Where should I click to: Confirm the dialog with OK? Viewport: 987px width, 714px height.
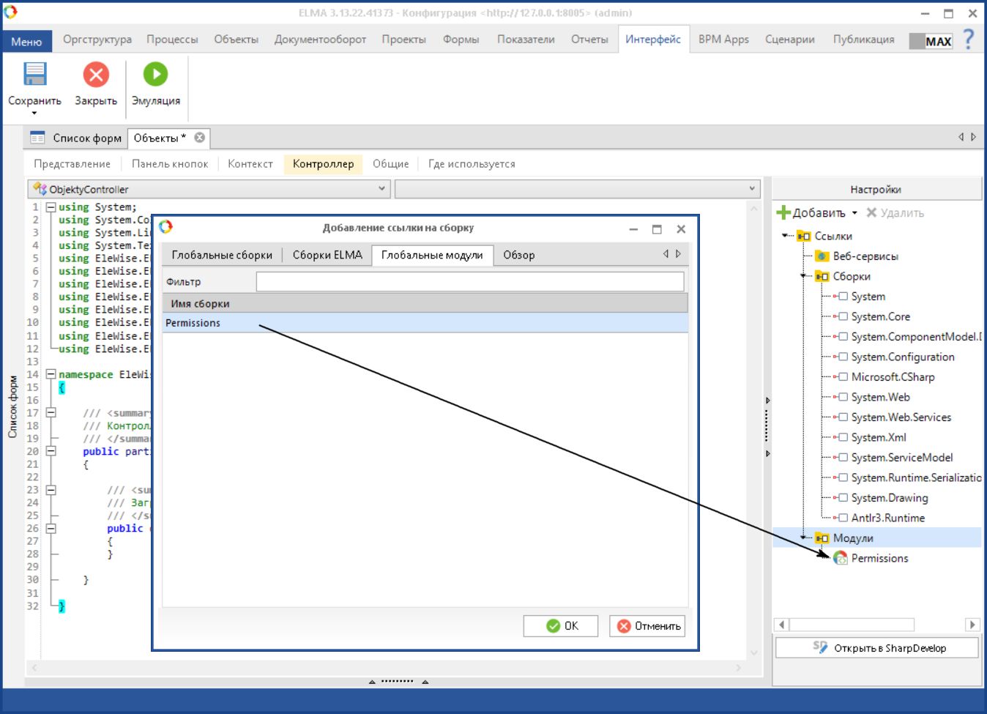(x=561, y=626)
